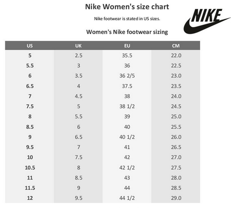Click the Nike Women's size chart title
This screenshot has height=216, width=231.
(127, 7)
